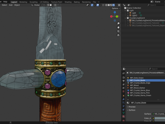Click the Surface shader NG_Crystal button
The width and height of the screenshot is (165, 124).
click(158, 114)
